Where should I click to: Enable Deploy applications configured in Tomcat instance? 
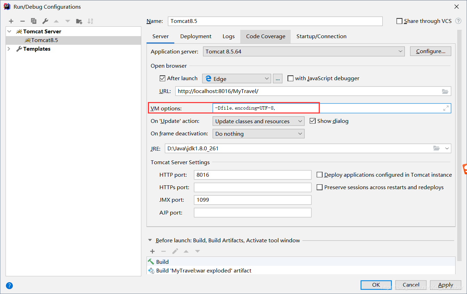click(x=319, y=175)
